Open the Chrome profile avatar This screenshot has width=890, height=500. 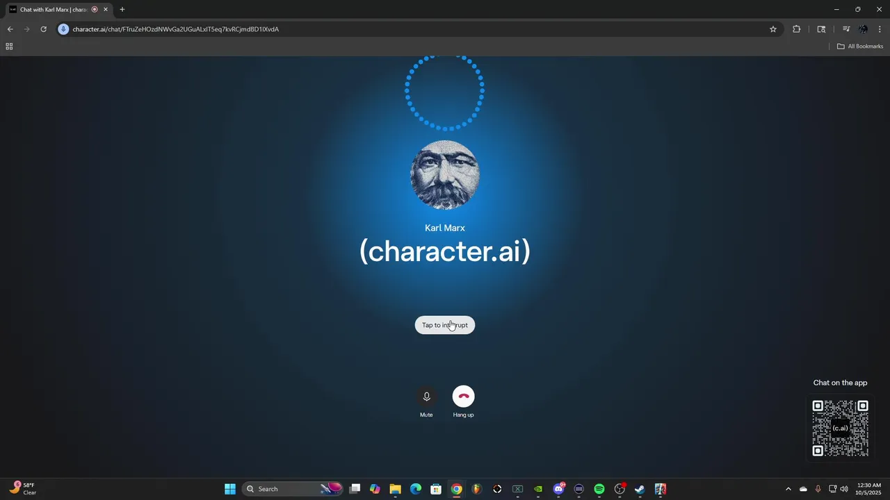[864, 29]
